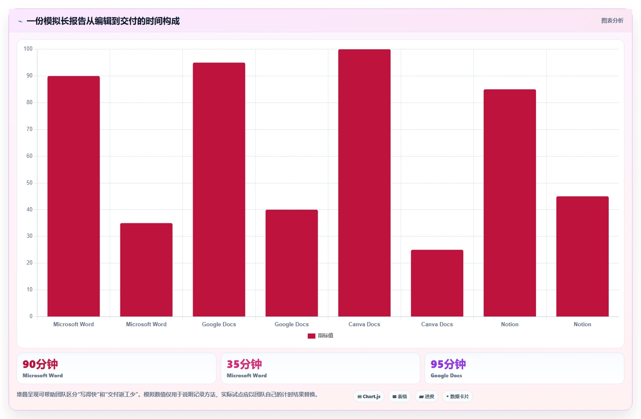Viewport: 641px width, 419px height.
Task: Click the y-axis tick label 100
Action: pyautogui.click(x=28, y=49)
